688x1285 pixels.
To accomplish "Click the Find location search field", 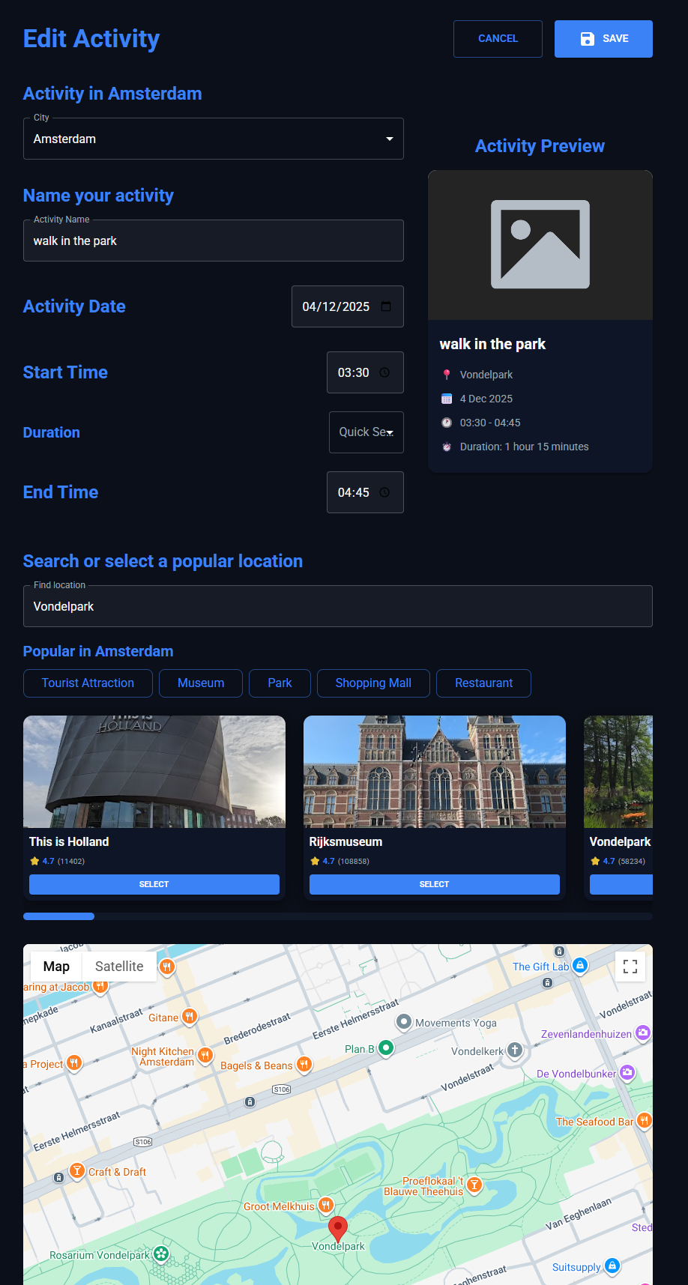I will click(x=337, y=606).
